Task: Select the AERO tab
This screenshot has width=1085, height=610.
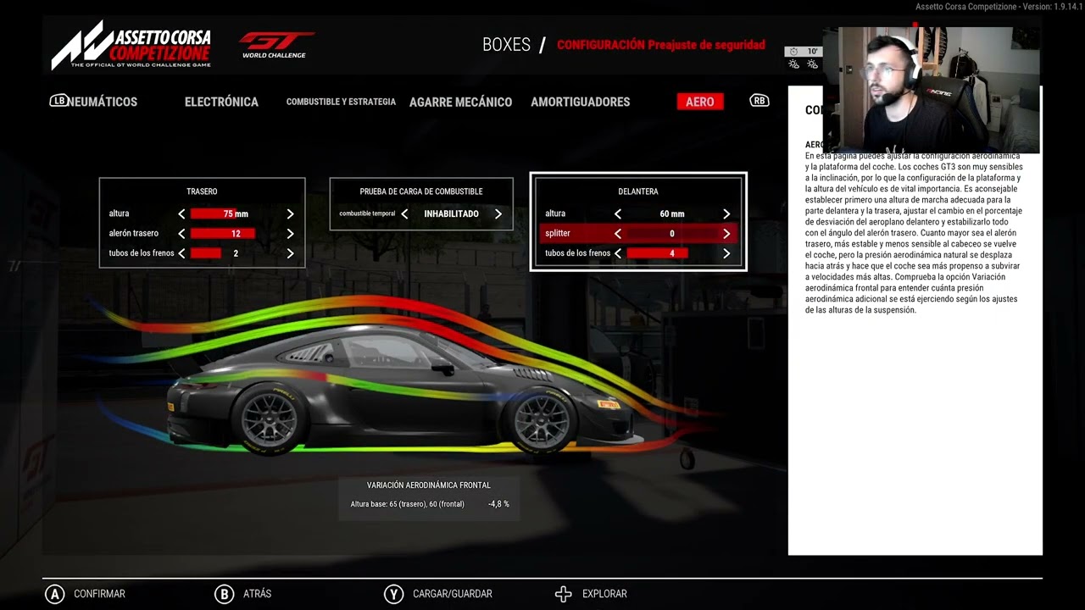Action: pos(699,102)
